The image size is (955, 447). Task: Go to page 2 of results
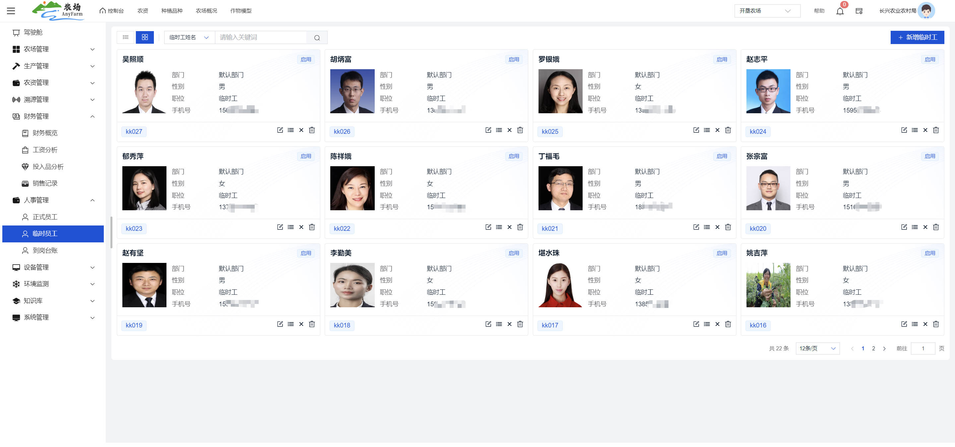pyautogui.click(x=873, y=349)
